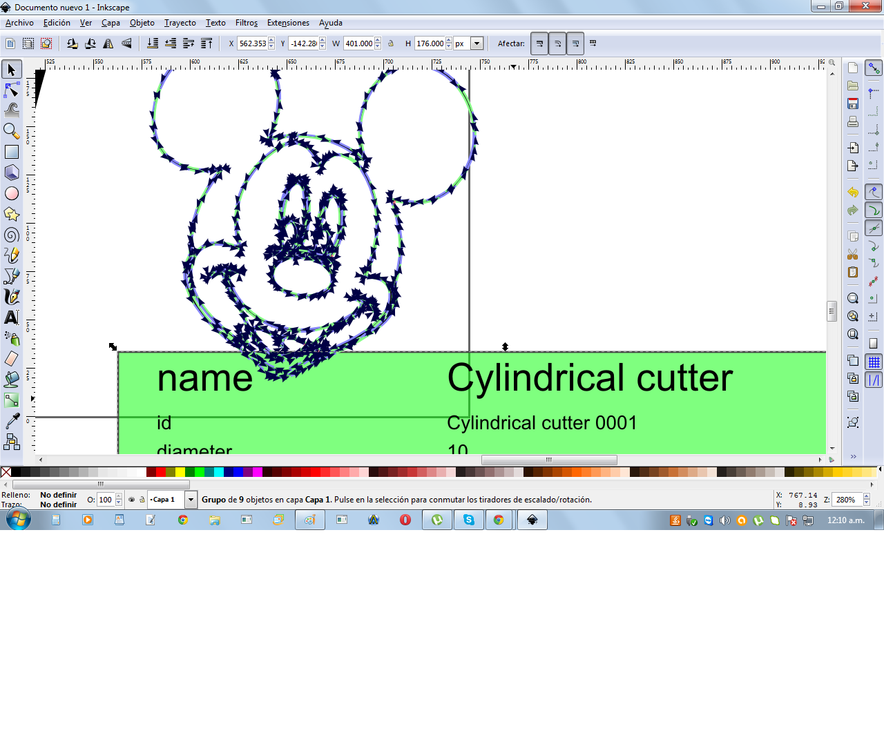This screenshot has width=884, height=744.
Task: Open the Edición menu
Action: 57,23
